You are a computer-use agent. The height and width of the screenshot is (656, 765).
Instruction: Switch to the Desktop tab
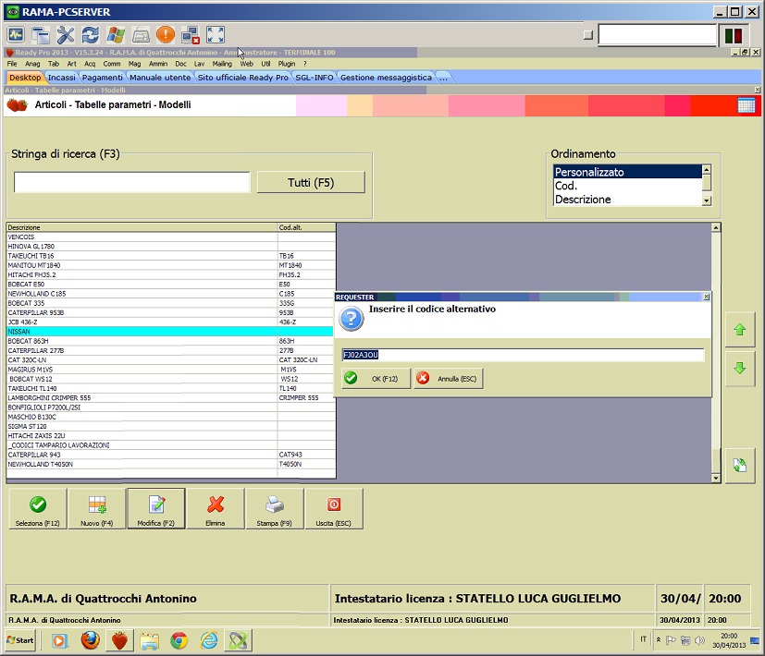tap(25, 78)
